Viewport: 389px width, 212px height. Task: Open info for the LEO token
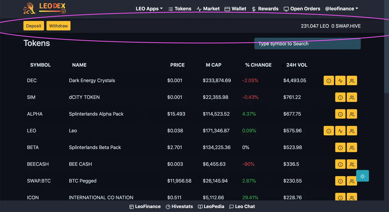click(x=329, y=131)
